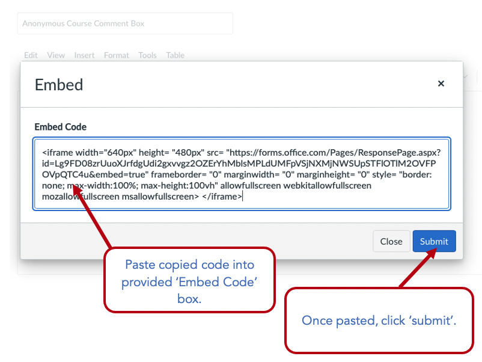Click the Submit button

coord(434,241)
